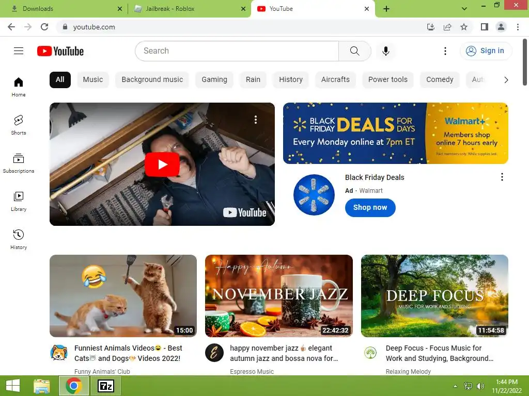Image resolution: width=529 pixels, height=396 pixels.
Task: Toggle Chrome side panel
Action: [x=485, y=27]
